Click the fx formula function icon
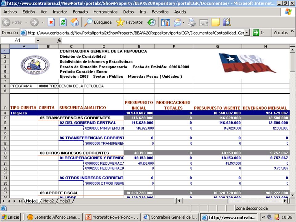The image size is (296, 222). pos(59,40)
